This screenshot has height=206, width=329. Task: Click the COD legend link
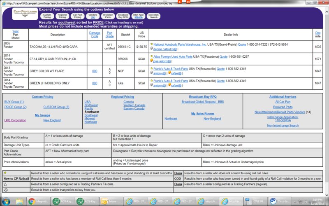tap(178, 179)
